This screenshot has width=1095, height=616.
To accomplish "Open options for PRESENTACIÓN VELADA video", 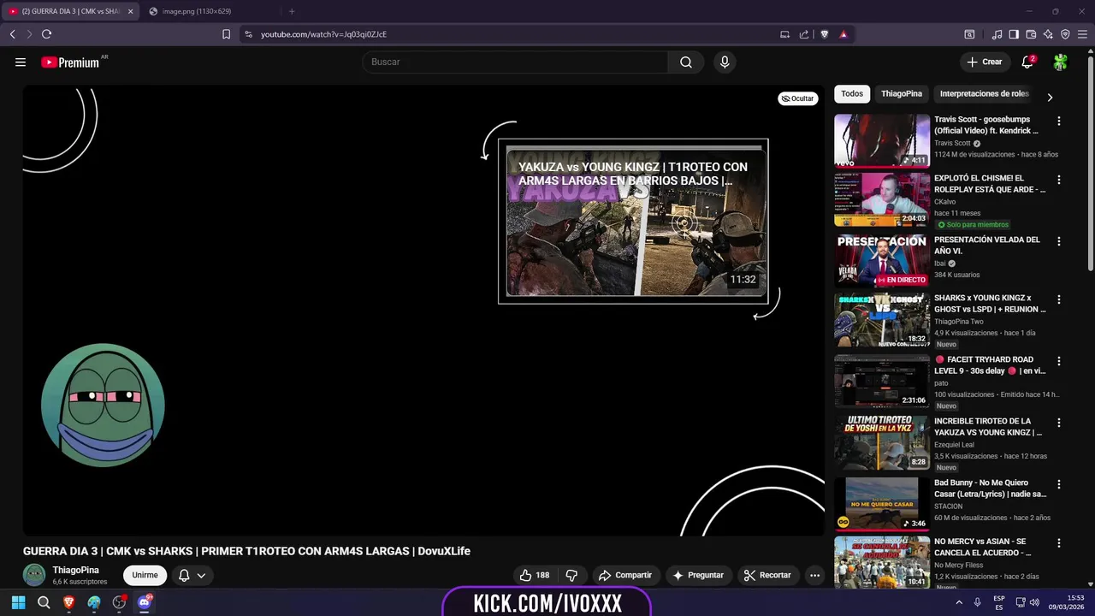I will (1059, 241).
